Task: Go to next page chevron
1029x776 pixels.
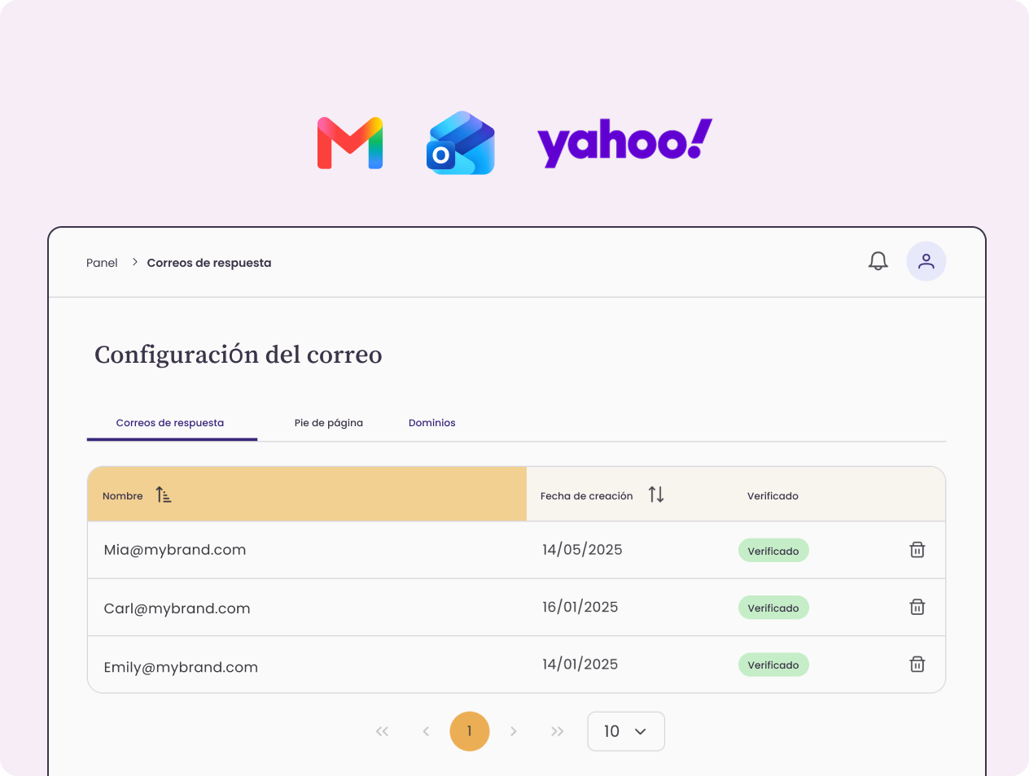Action: [514, 731]
